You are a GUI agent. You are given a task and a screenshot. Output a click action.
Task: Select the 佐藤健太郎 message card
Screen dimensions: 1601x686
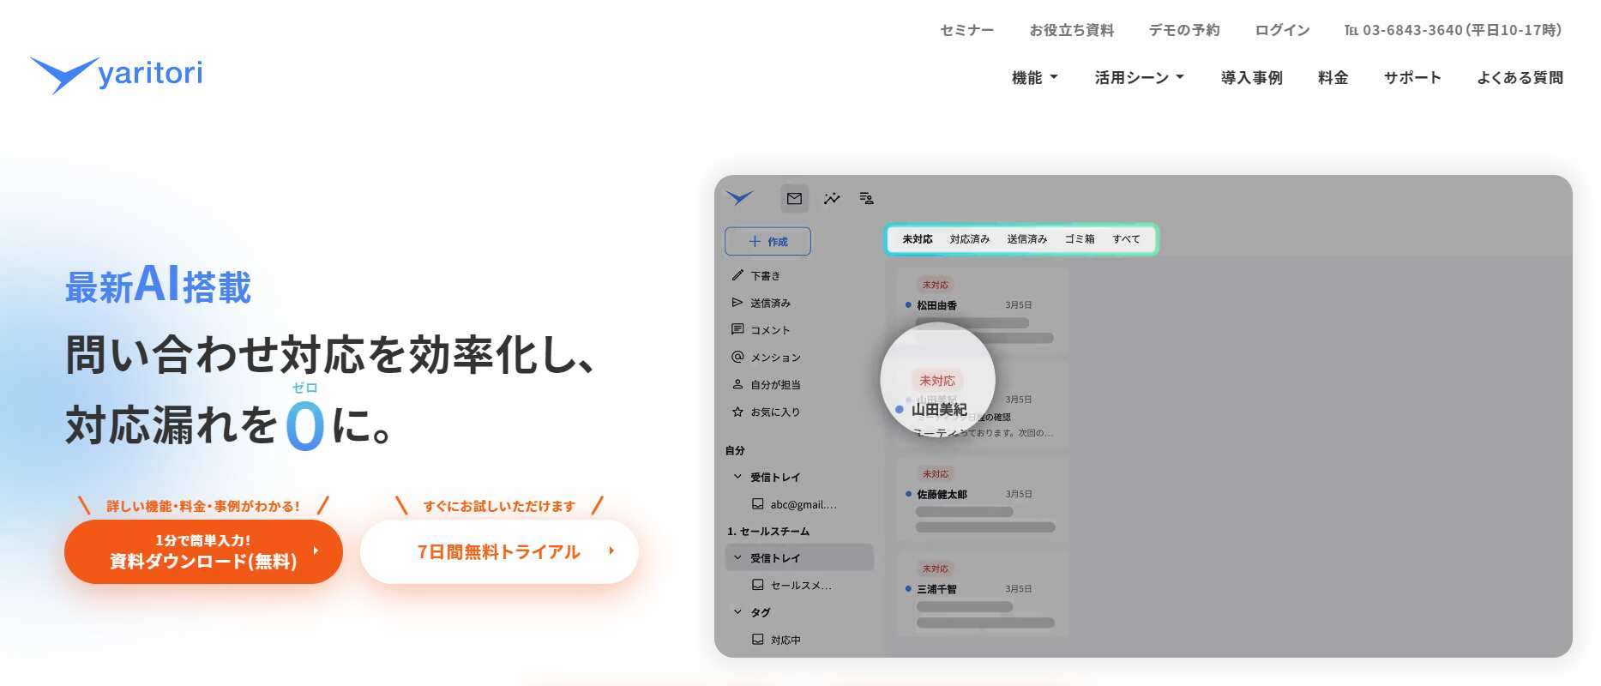point(983,499)
